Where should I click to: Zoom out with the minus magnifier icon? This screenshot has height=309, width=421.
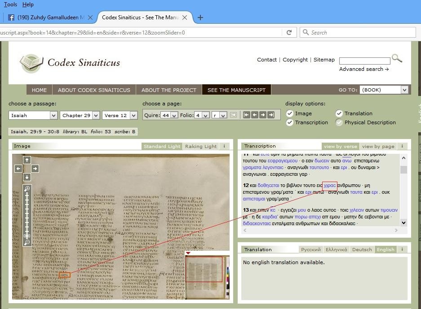click(27, 243)
